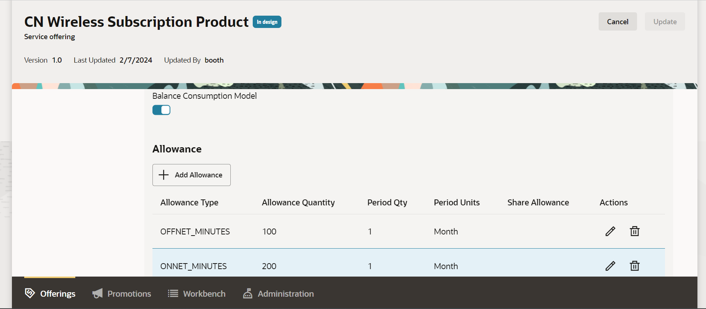Edit the OFFNET_MINUTES allowance row
The image size is (706, 309).
point(610,231)
